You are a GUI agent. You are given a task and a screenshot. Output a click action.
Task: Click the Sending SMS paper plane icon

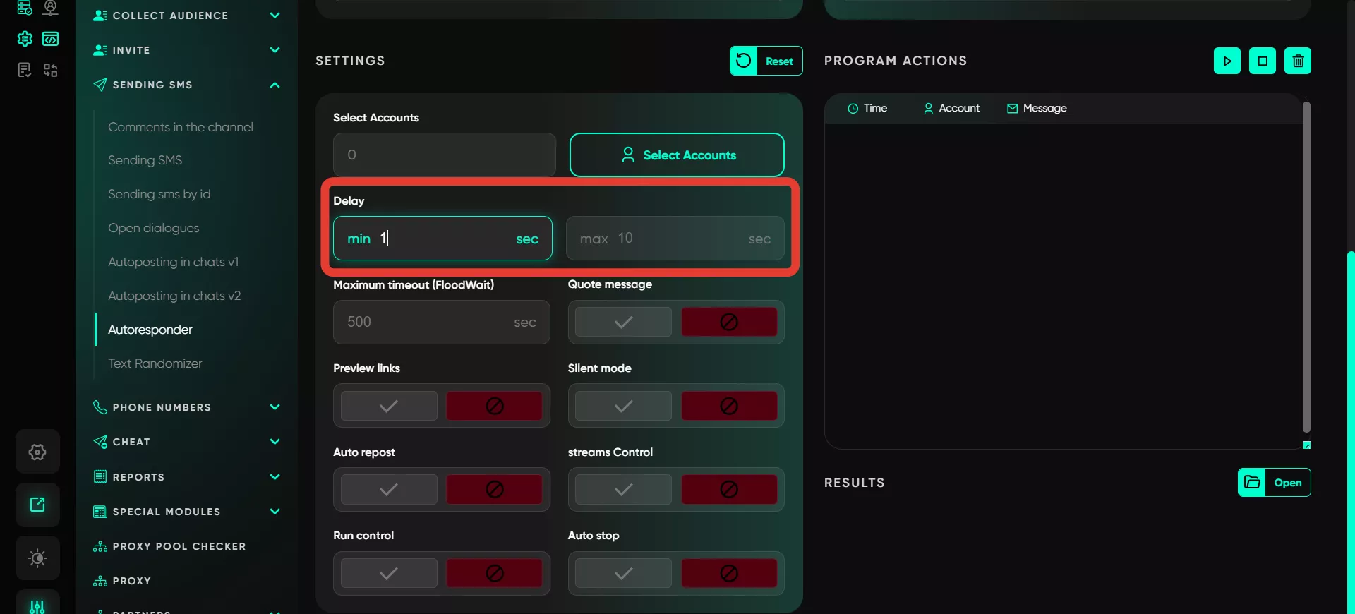100,85
